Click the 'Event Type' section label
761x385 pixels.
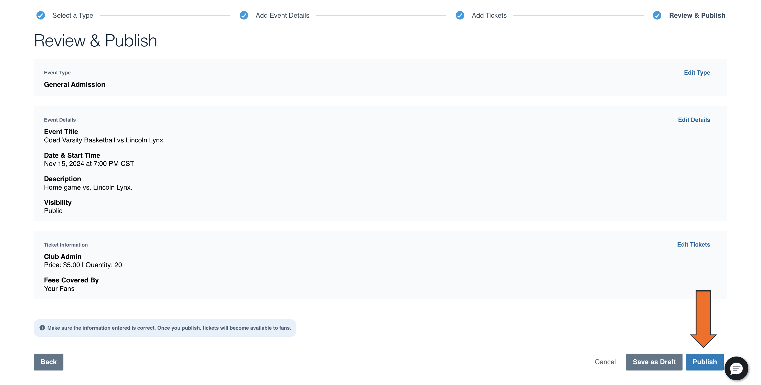click(57, 73)
